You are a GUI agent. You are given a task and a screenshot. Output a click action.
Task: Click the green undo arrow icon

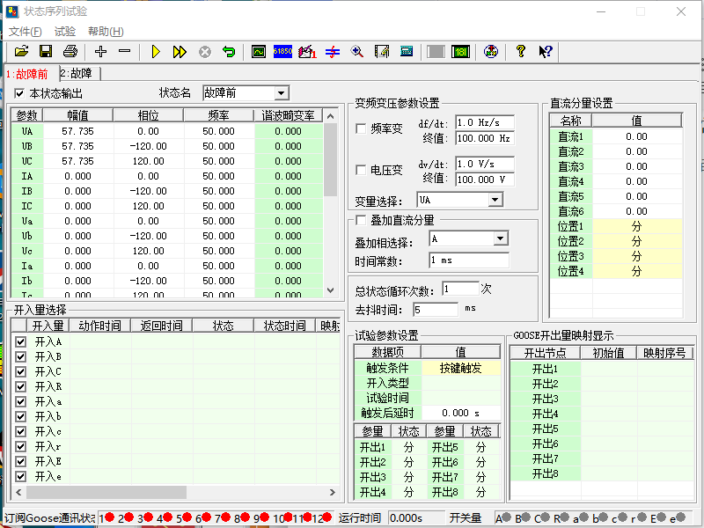click(x=229, y=52)
